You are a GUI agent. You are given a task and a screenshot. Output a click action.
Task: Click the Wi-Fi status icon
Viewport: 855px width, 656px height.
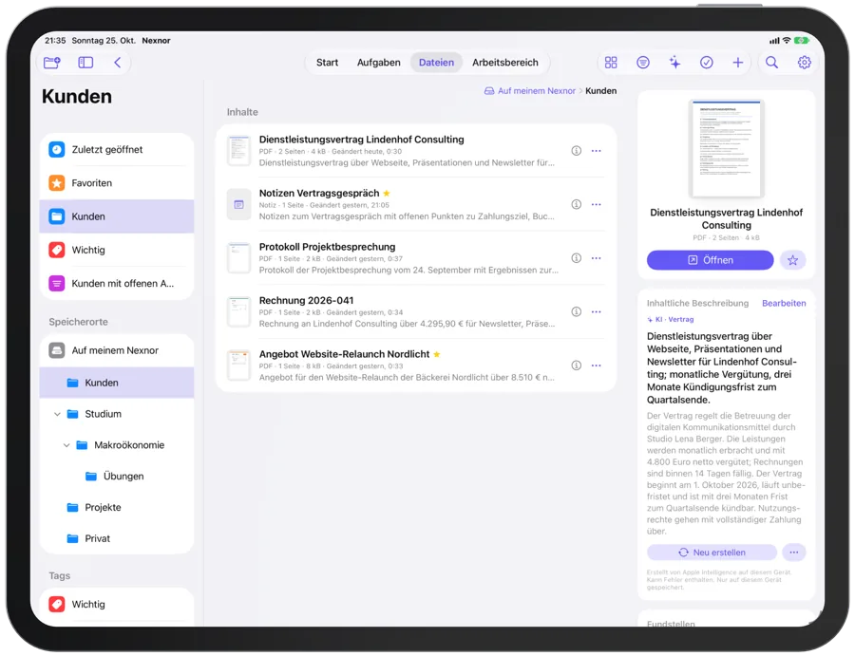coord(787,40)
